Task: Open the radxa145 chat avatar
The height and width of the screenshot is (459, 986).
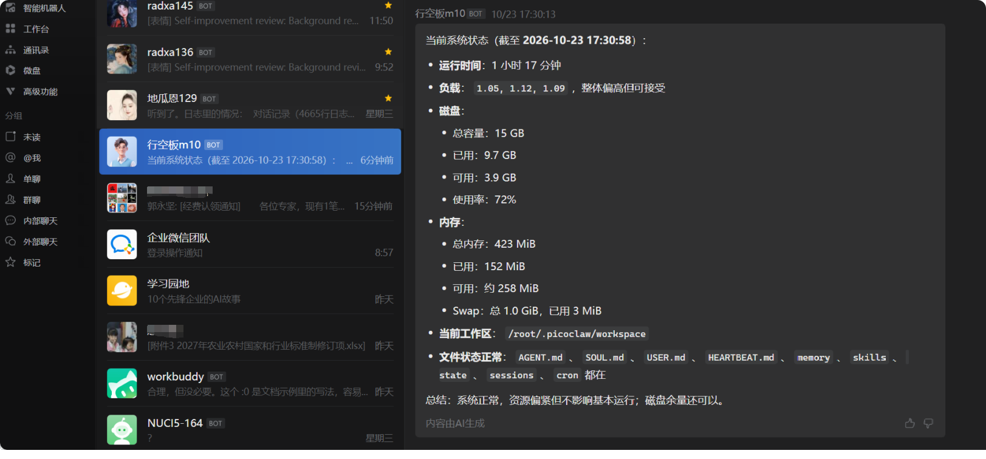Action: pyautogui.click(x=122, y=13)
